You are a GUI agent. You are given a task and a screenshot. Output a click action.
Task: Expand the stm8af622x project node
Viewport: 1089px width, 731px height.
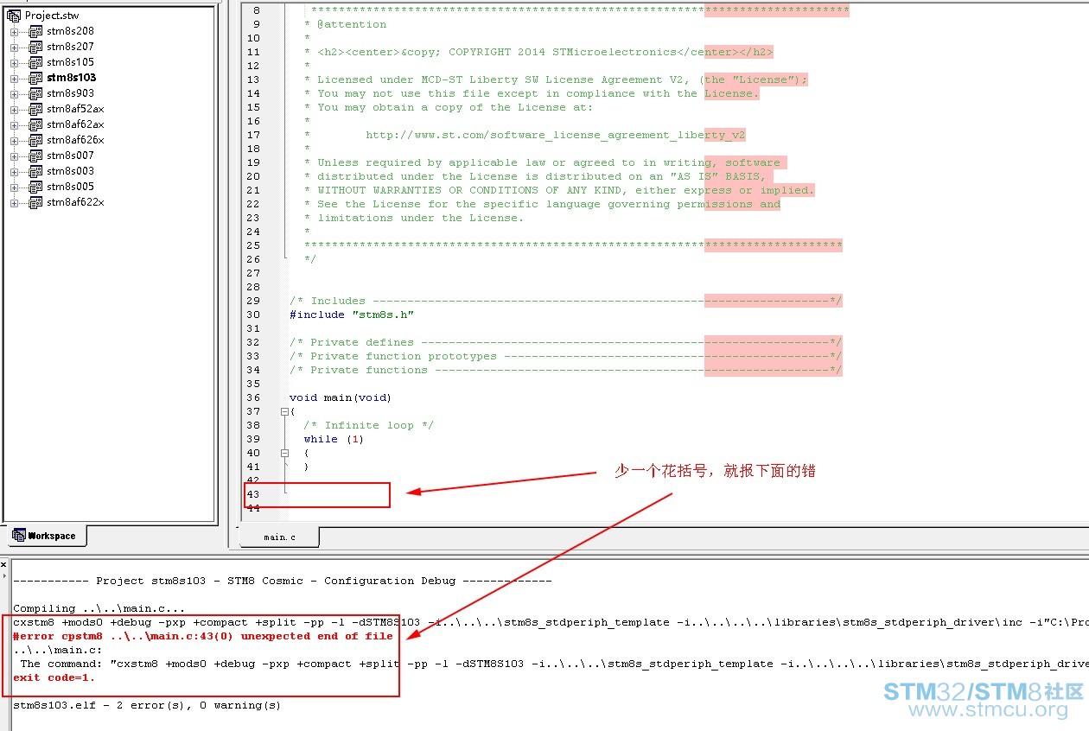pyautogui.click(x=14, y=203)
